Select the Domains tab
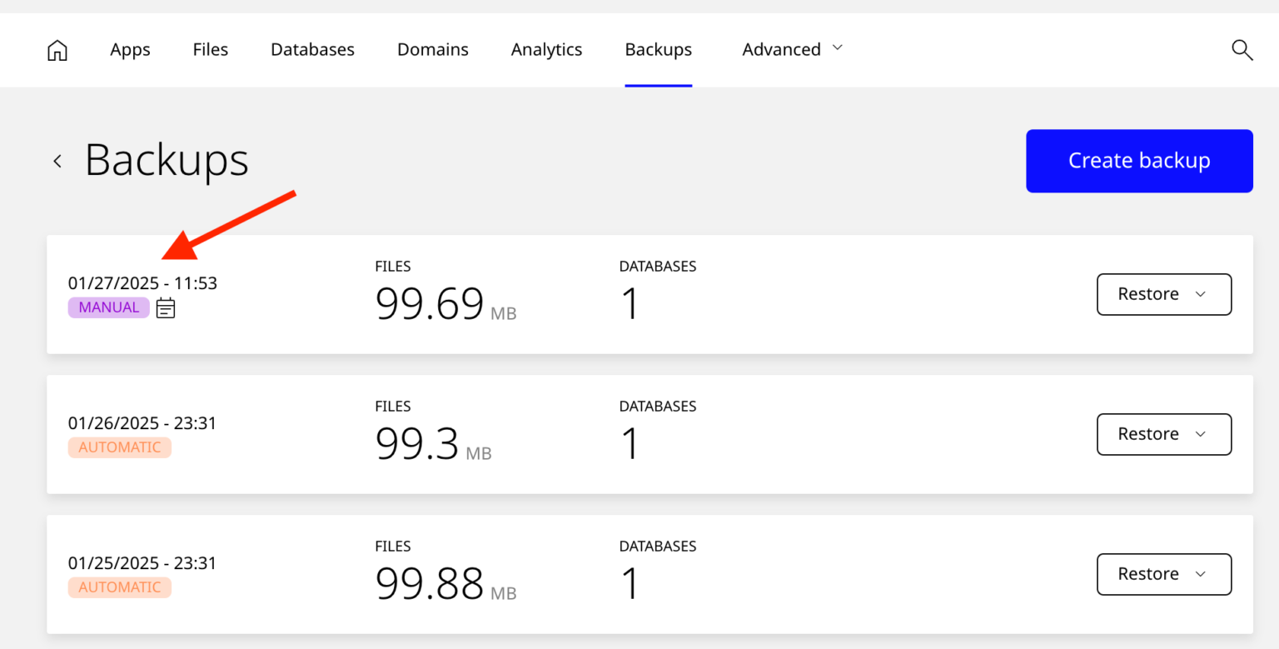1279x649 pixels. (x=432, y=50)
